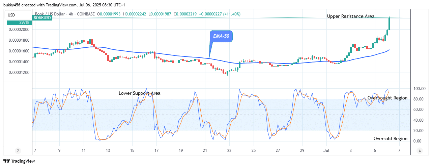Click the Oversold Region label

[x=391, y=138]
